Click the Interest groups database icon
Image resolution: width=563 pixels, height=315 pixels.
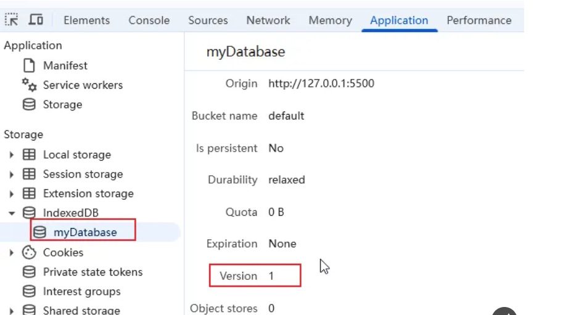pyautogui.click(x=29, y=292)
